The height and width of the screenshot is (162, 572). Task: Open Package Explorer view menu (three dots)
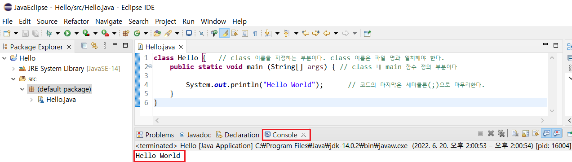pyautogui.click(x=105, y=45)
